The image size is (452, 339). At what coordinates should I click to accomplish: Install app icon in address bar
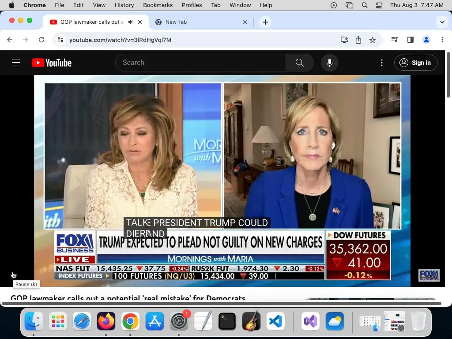[x=344, y=40]
